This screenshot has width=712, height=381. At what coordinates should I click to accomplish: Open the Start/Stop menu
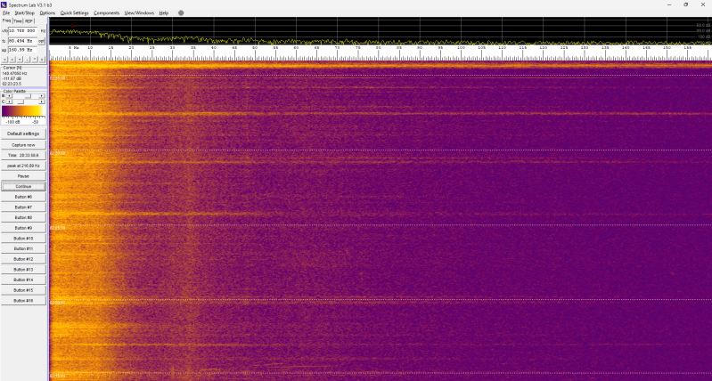coord(25,13)
